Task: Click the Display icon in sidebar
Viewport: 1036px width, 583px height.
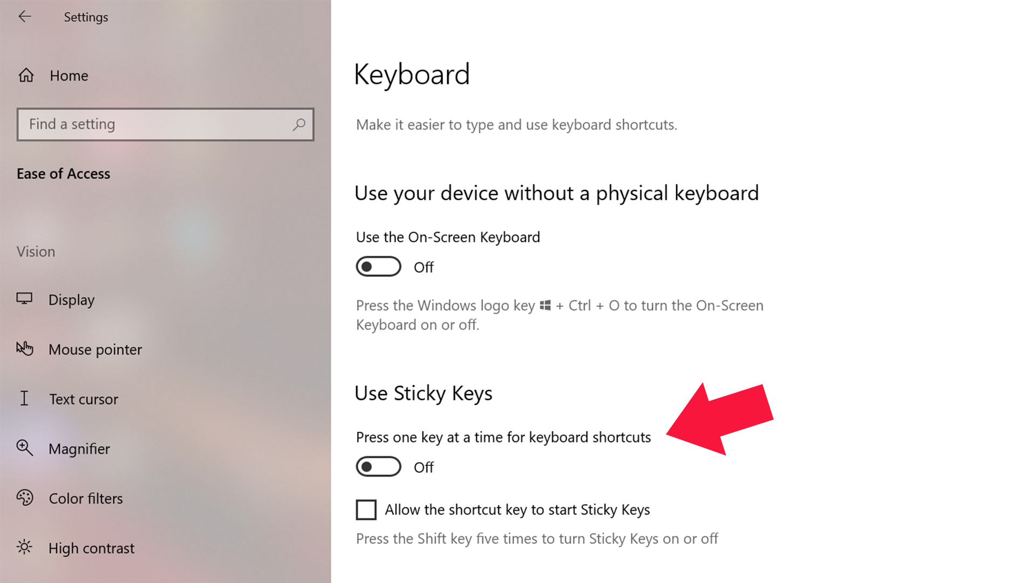Action: pos(25,299)
